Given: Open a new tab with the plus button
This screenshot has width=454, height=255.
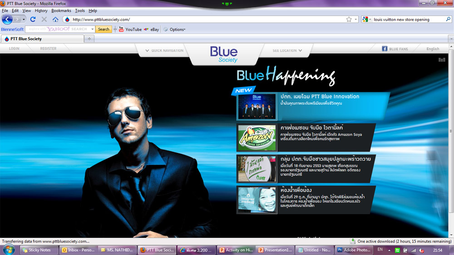Looking at the screenshot, I should tap(89, 39).
